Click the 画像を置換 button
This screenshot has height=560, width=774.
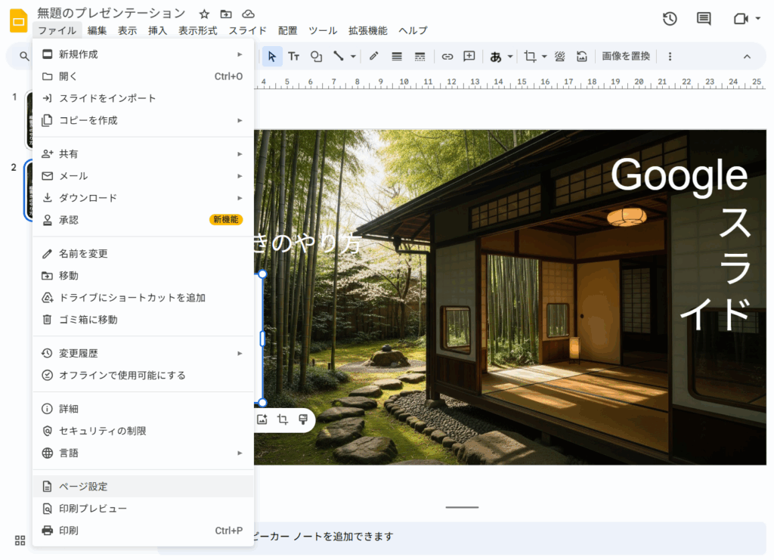tap(625, 57)
